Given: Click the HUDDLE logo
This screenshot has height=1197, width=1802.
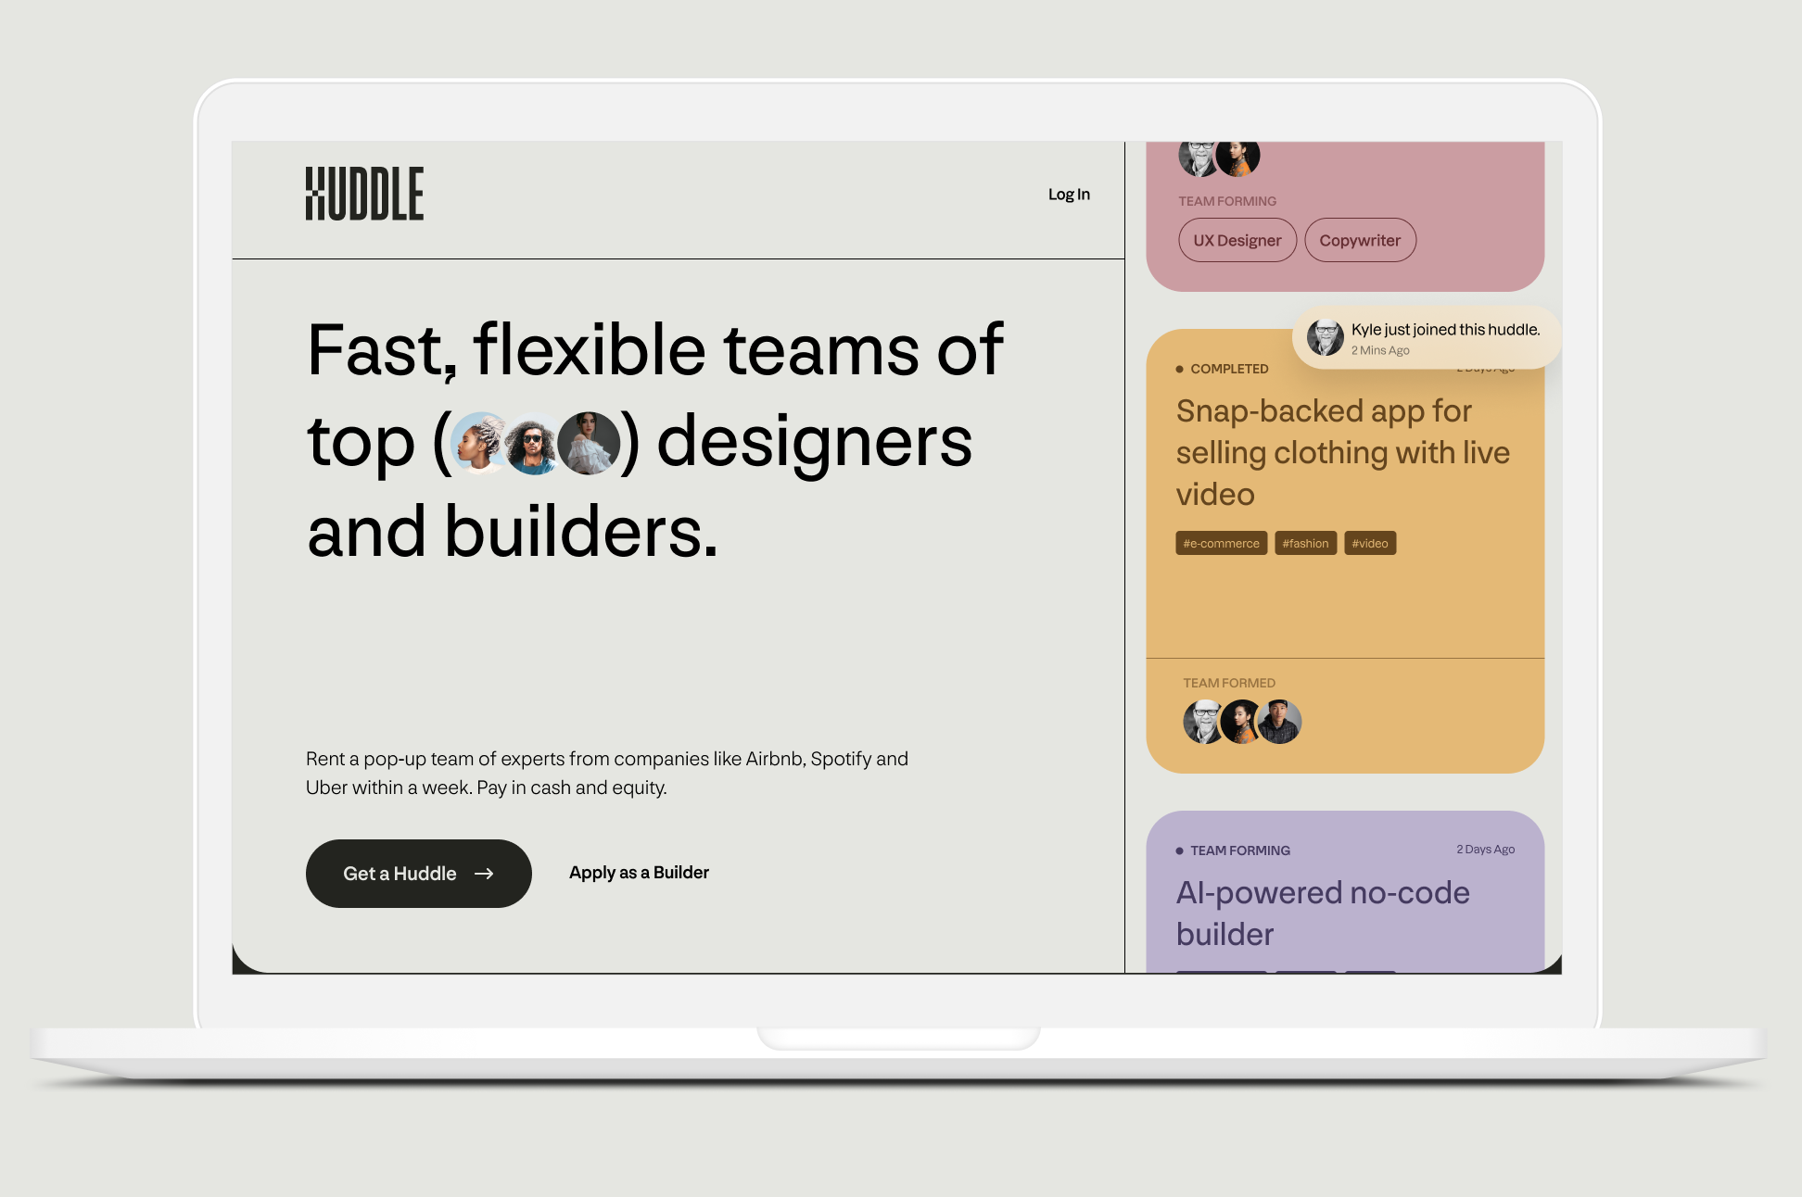Looking at the screenshot, I should coord(364,194).
